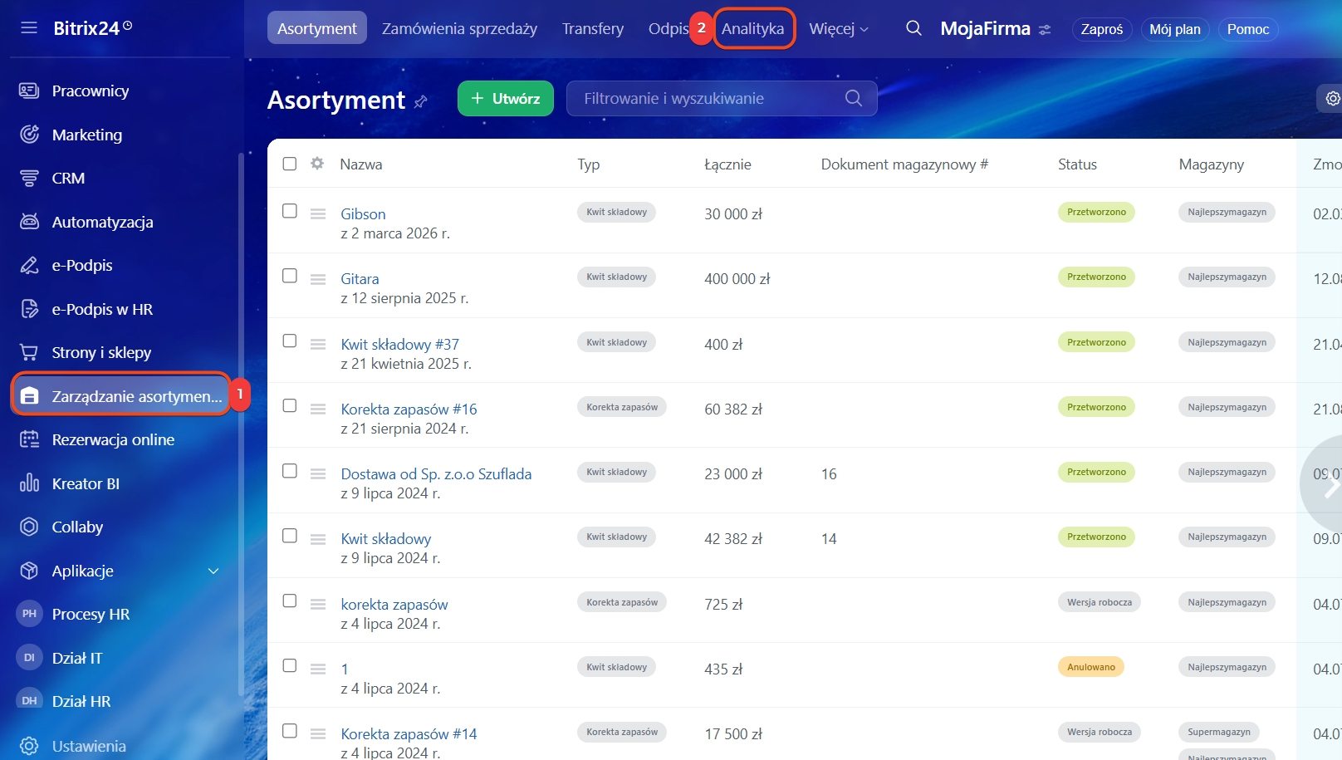This screenshot has height=760, width=1342.
Task: Open table settings gear in header row
Action: point(317,164)
